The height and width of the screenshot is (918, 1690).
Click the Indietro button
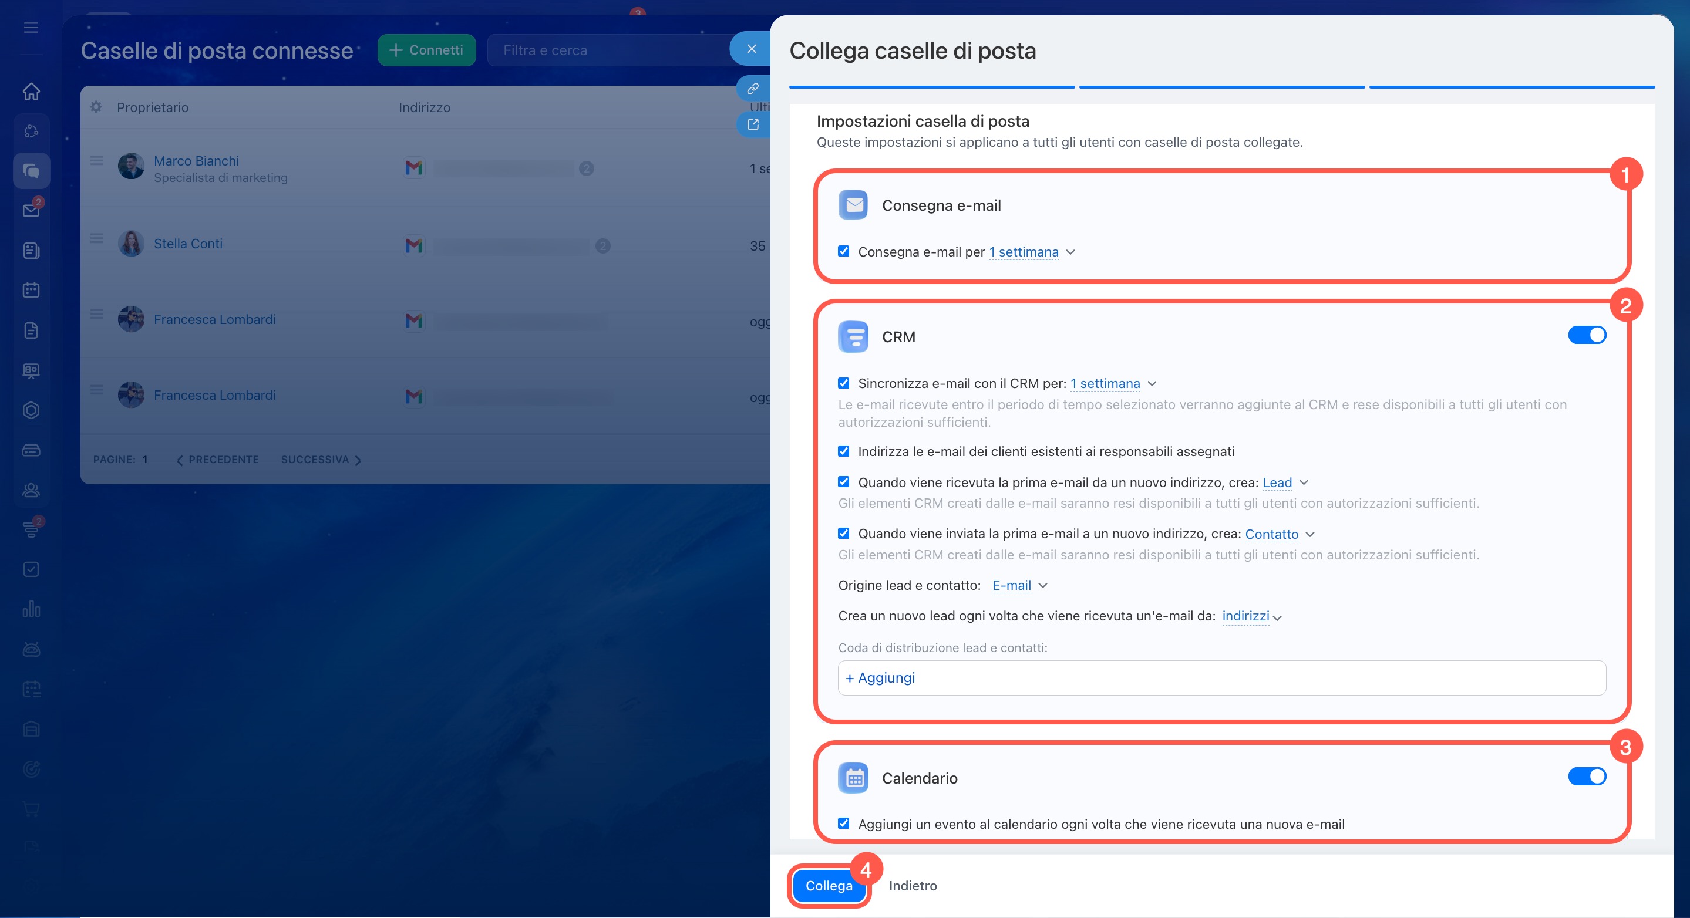(x=913, y=886)
